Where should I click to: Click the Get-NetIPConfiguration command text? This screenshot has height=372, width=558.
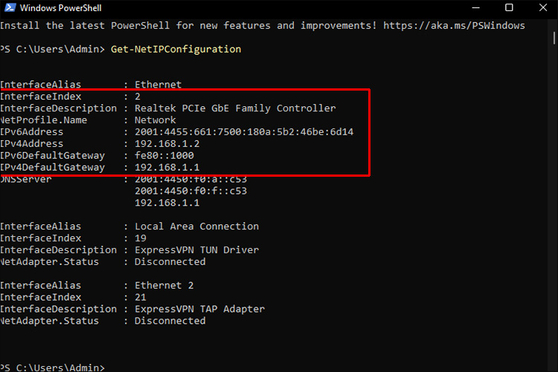[179, 49]
